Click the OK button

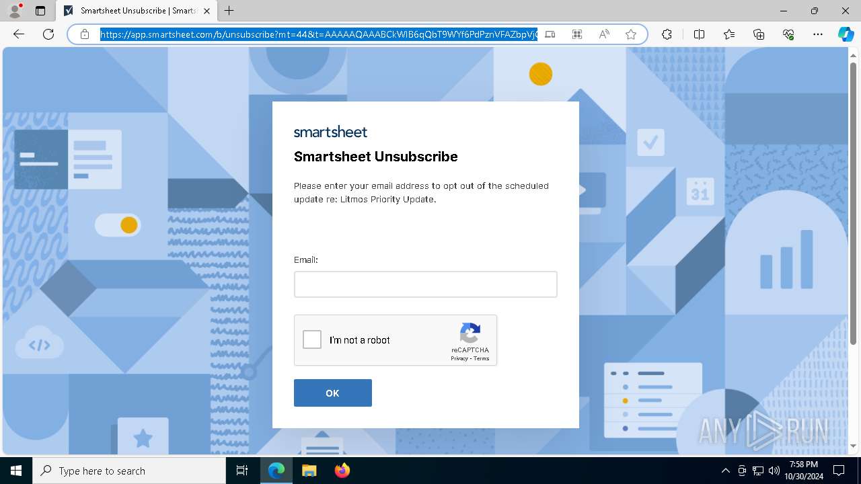pyautogui.click(x=333, y=393)
